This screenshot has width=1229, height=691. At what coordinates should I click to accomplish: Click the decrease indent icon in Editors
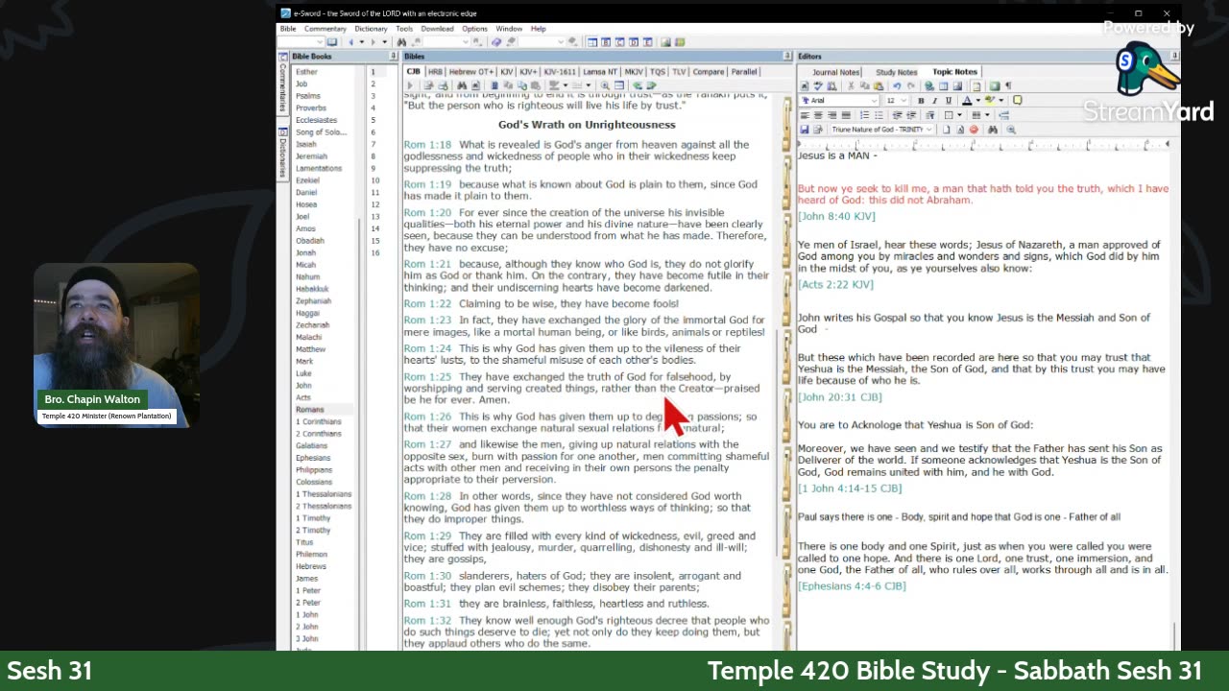(896, 115)
